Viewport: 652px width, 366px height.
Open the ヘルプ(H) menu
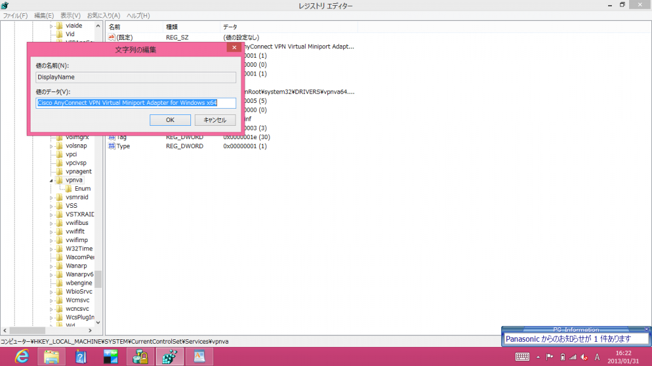point(138,15)
